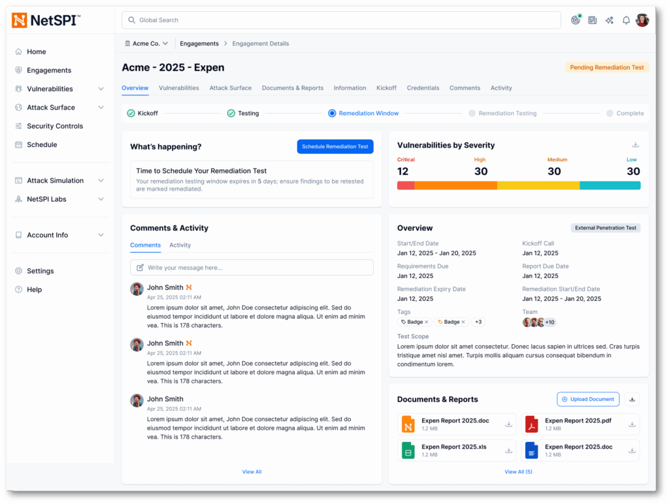The height and width of the screenshot is (504, 669).
Task: Select the Complete progress step
Action: click(x=625, y=113)
